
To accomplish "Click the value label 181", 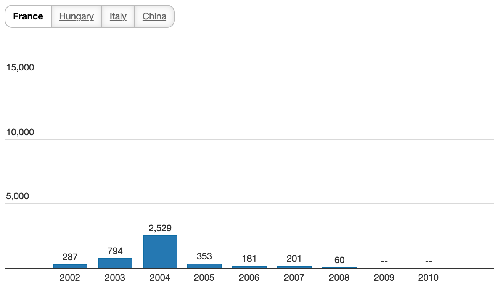I will (x=249, y=259).
